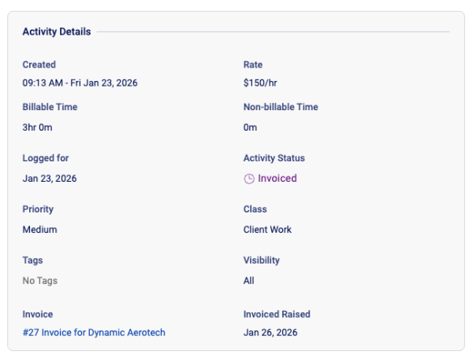Click the Invoiced Raised field label
The height and width of the screenshot is (362, 473).
point(277,314)
